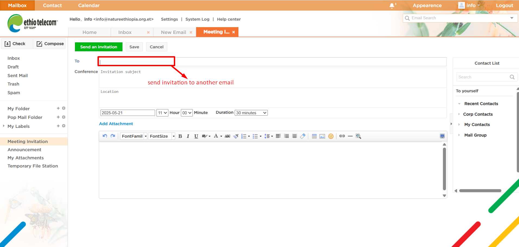
Task: Click the undo icon in editor toolbar
Action: [105, 136]
